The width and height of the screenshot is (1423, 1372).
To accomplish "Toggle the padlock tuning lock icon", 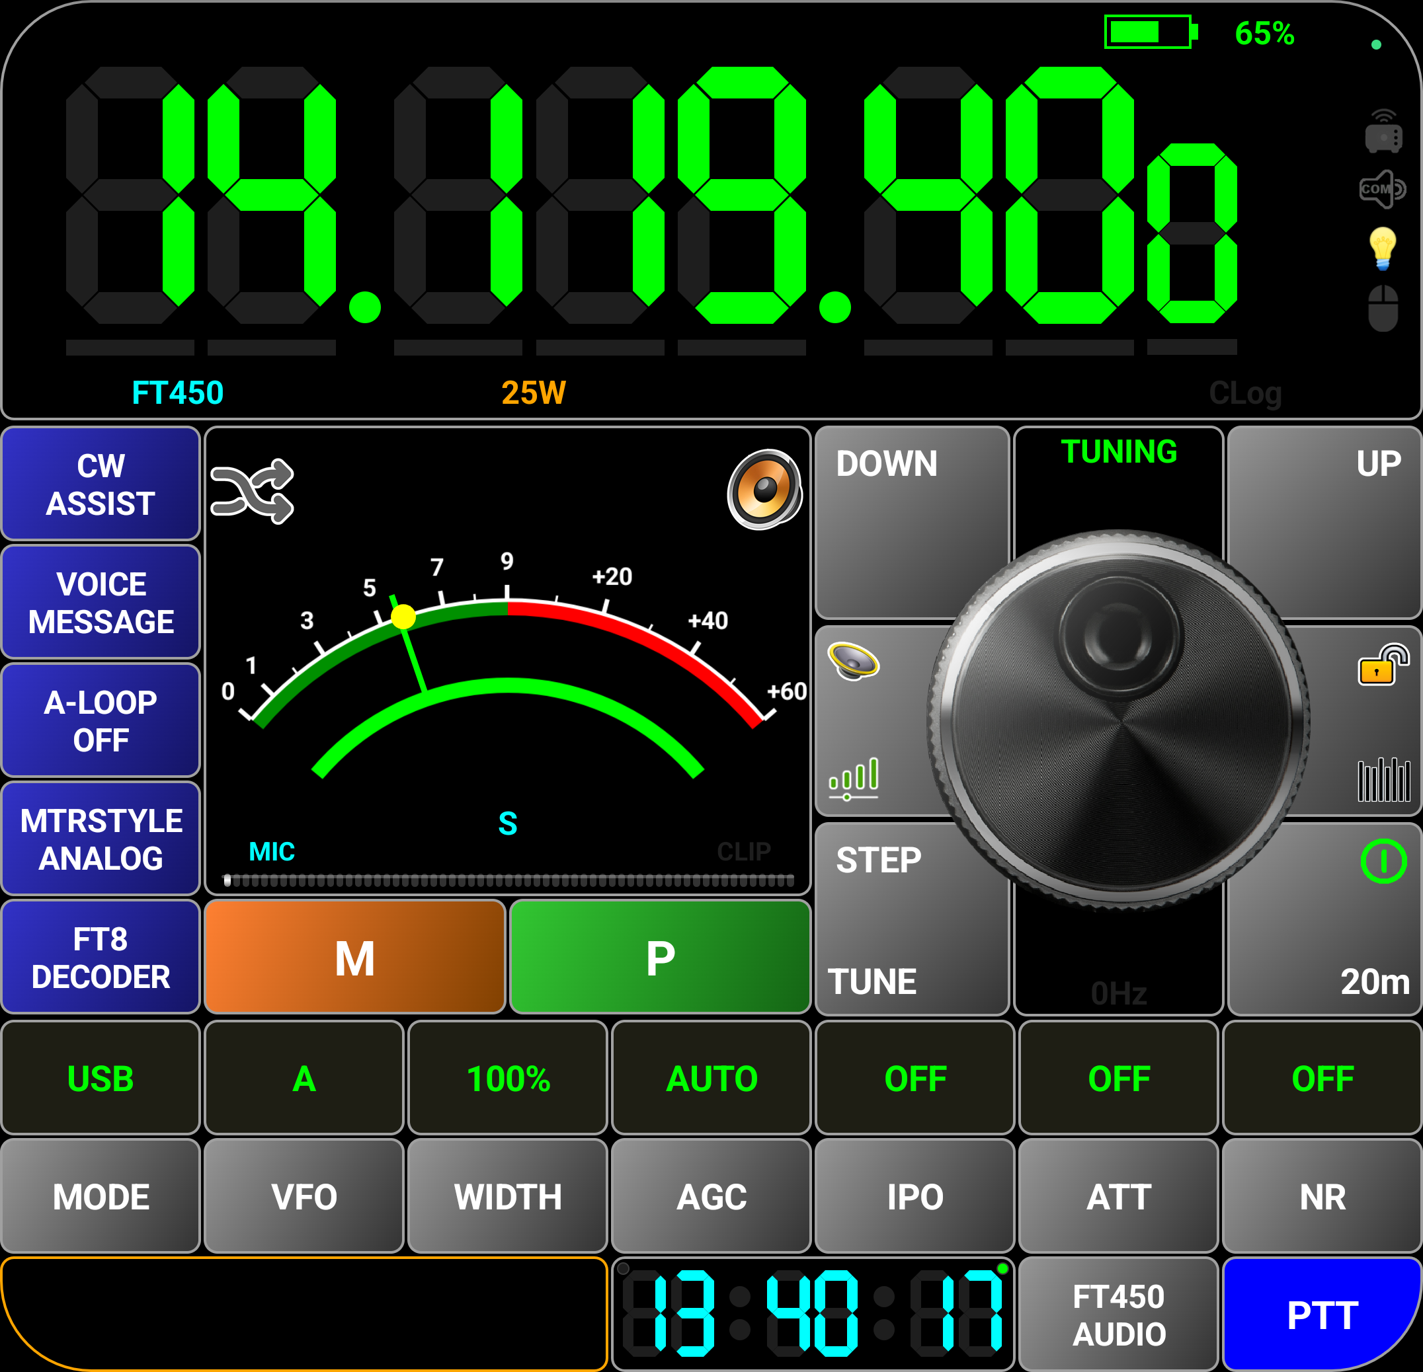I will click(1383, 665).
